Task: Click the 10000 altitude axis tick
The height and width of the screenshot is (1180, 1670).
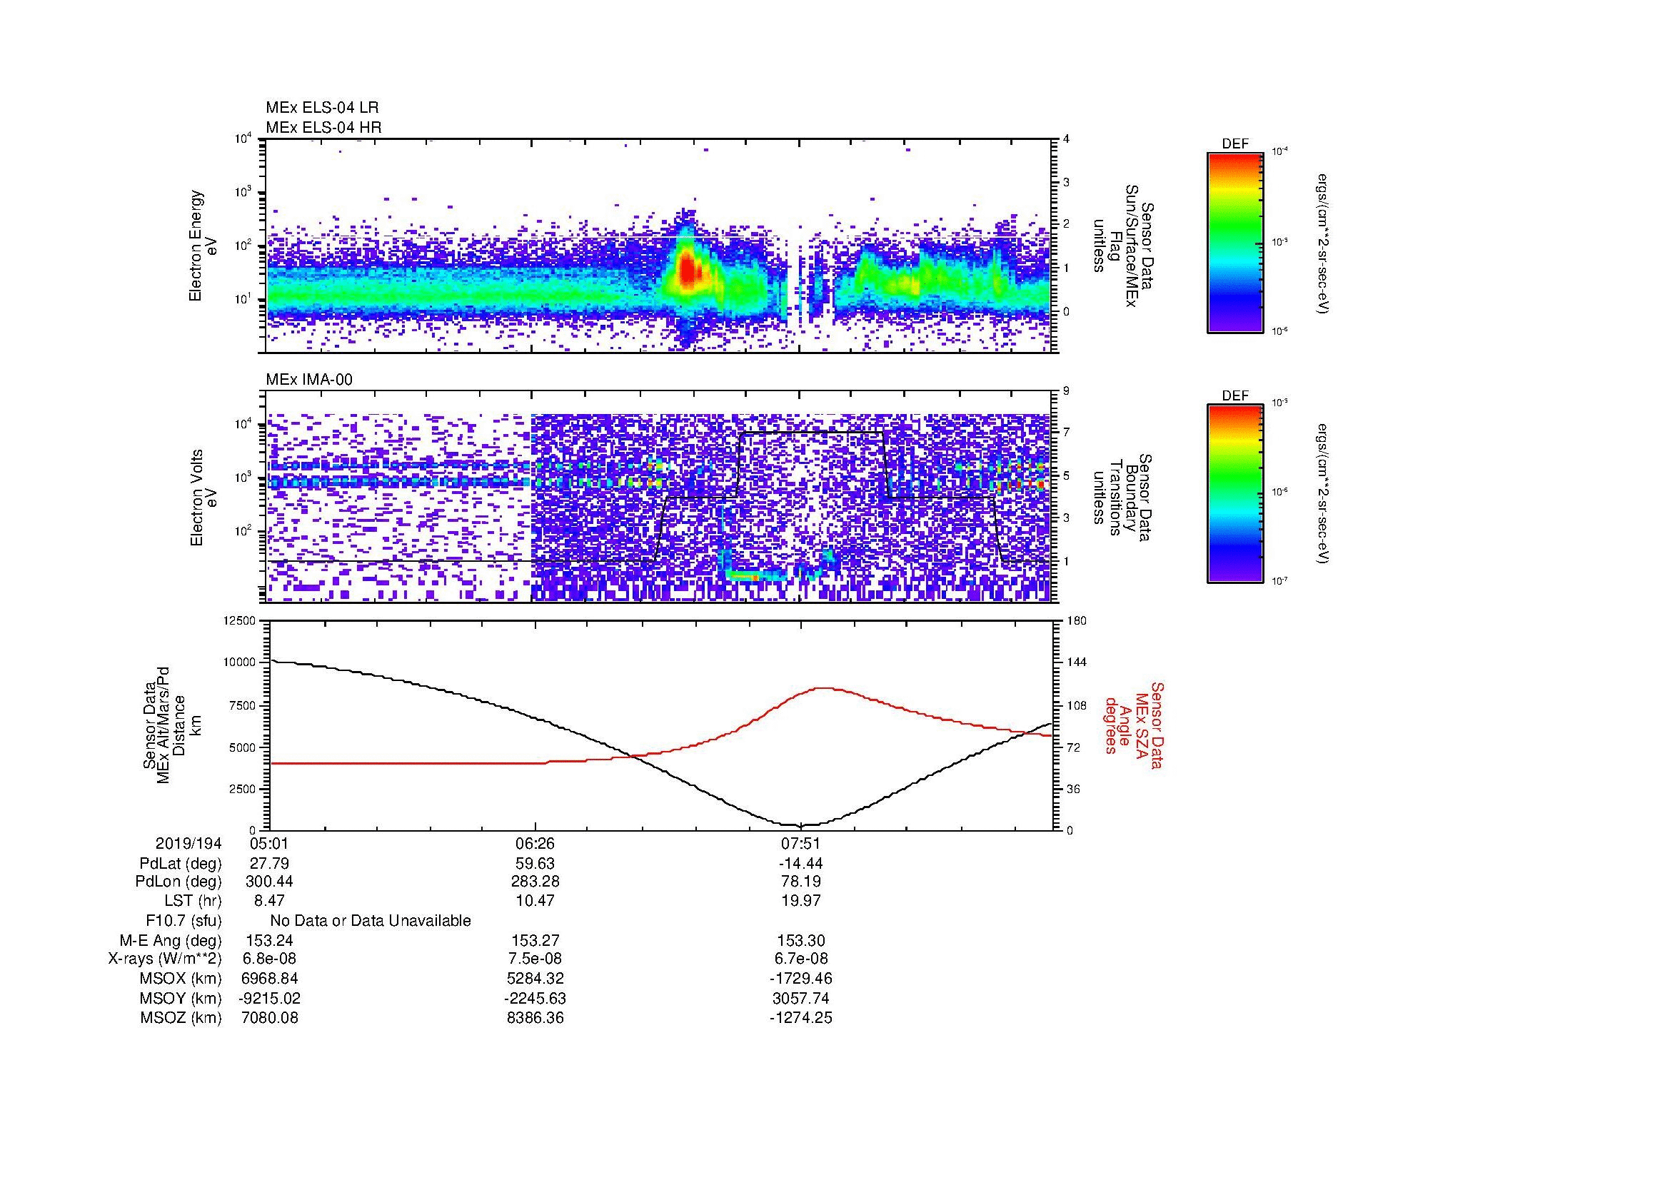Action: [241, 662]
